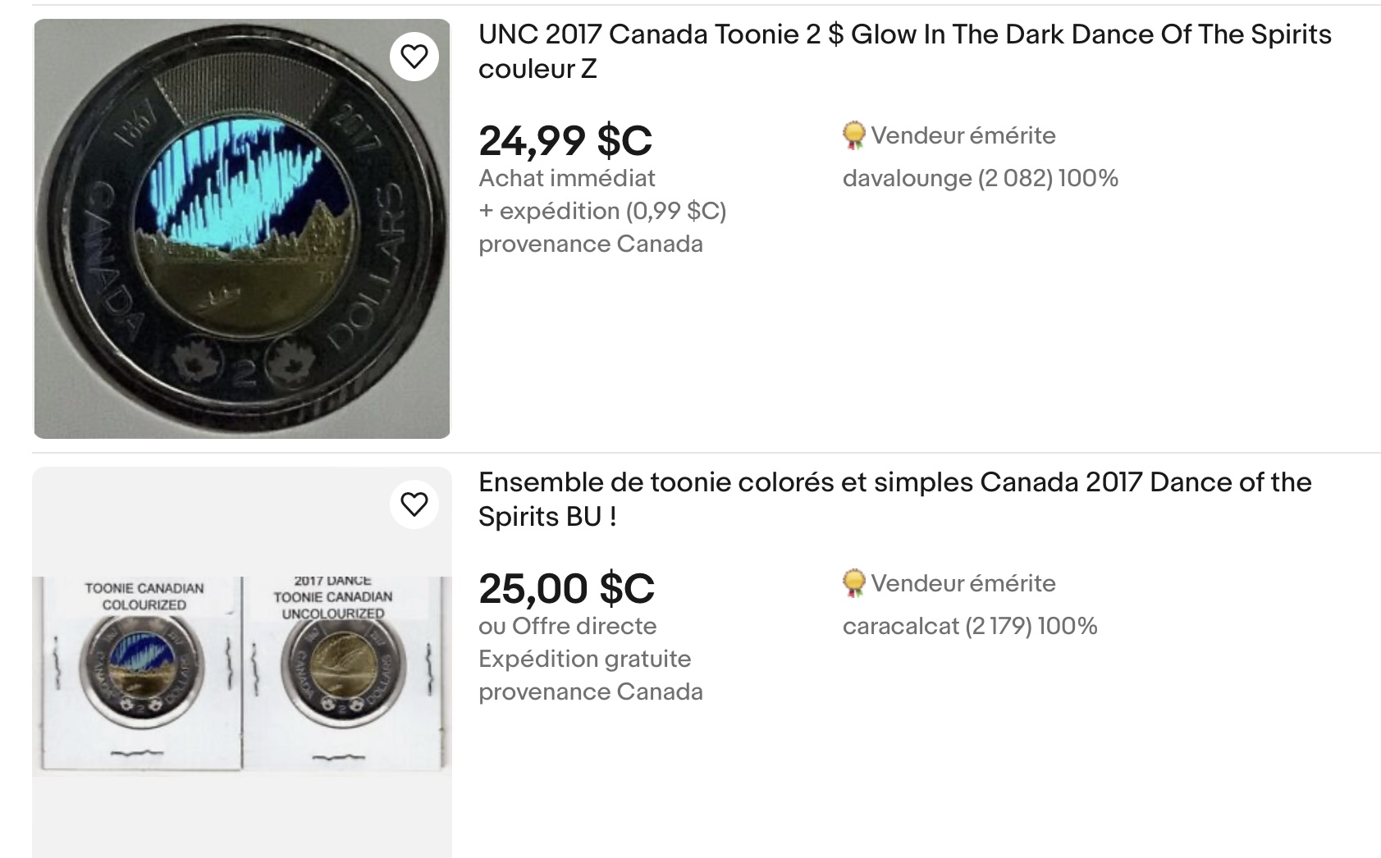
Task: View seller caracalcat feedback rating
Action: (970, 627)
